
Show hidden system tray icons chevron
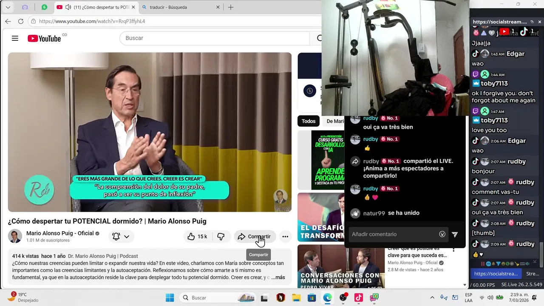(x=432, y=297)
